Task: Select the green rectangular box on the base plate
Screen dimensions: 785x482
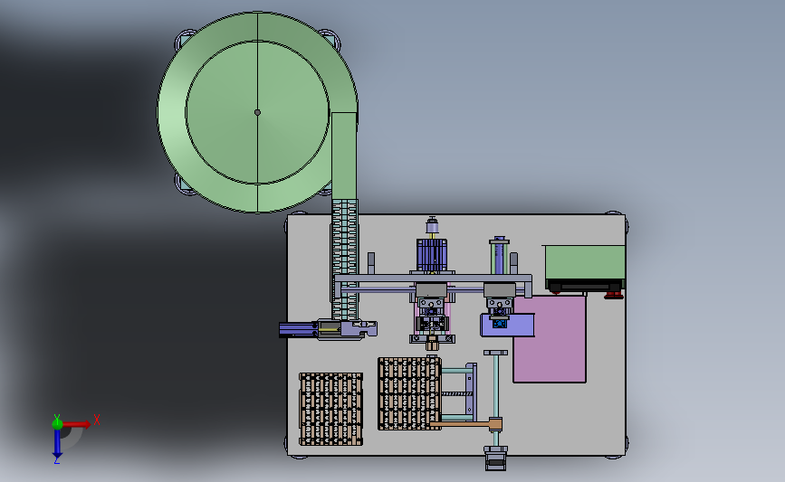Action: pyautogui.click(x=585, y=263)
